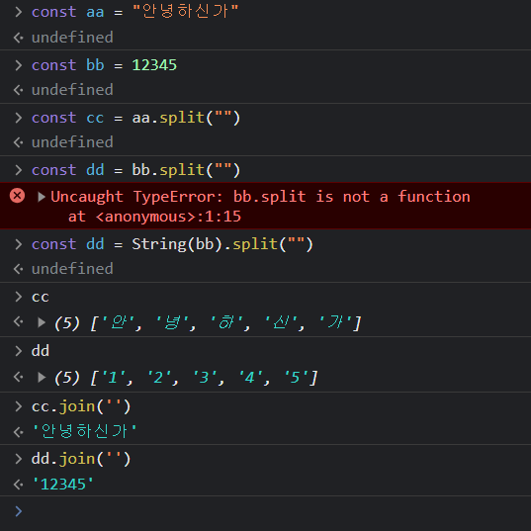Click the standalone cc input line
Image resolution: width=531 pixels, height=531 pixels.
point(41,297)
